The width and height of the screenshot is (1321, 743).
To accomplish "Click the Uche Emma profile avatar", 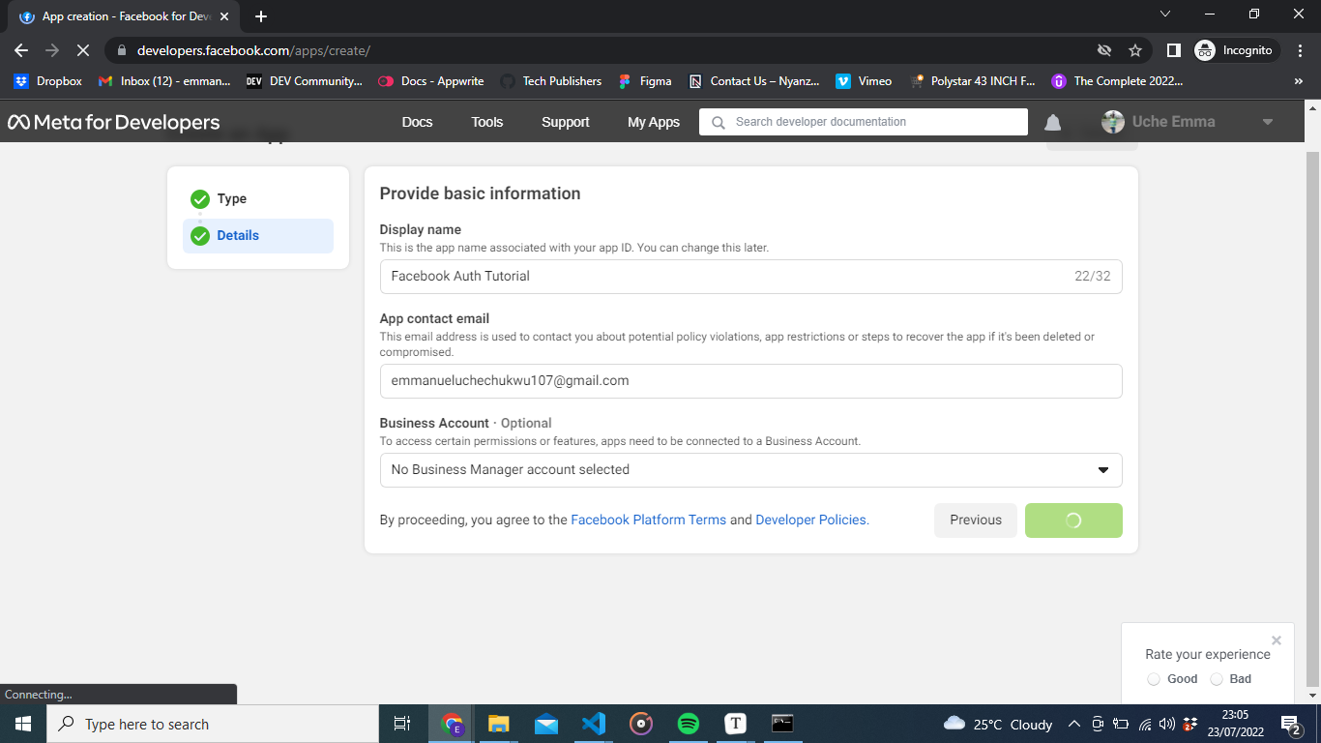I will click(1113, 122).
